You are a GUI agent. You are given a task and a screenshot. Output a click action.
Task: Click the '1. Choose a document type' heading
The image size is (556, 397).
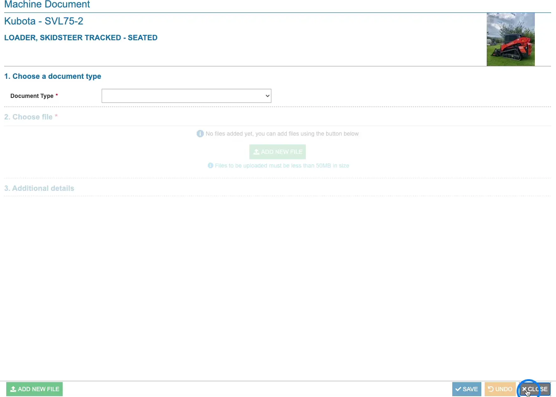tap(53, 76)
